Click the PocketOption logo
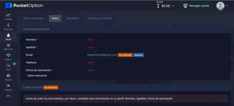Screen dimensions: 234x106 [24, 6]
